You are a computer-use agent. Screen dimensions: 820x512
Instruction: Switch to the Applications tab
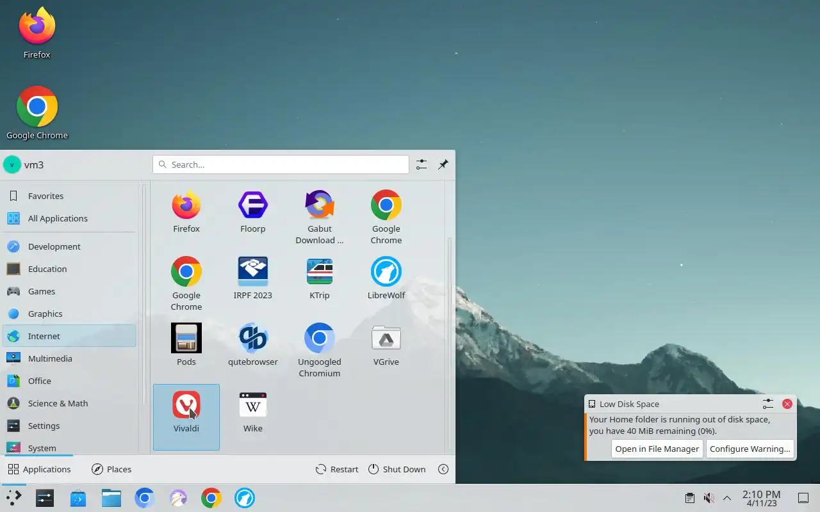click(39, 469)
